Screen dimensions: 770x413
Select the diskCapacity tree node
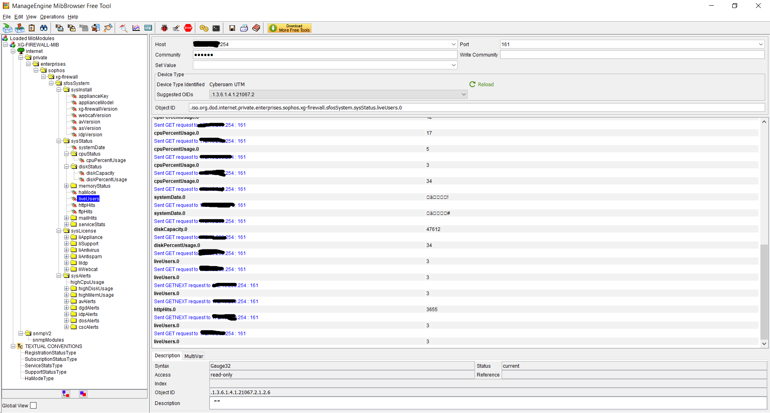coord(100,173)
